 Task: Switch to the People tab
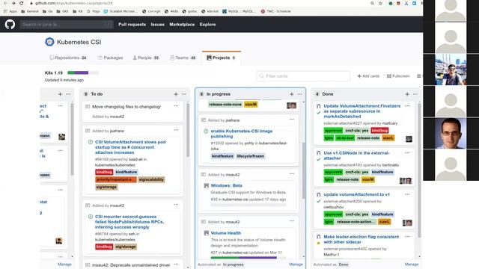point(146,58)
